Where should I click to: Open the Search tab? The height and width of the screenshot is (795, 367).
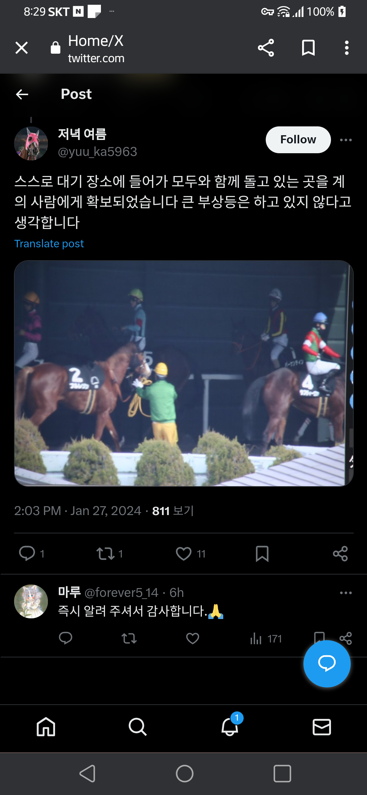(x=138, y=727)
